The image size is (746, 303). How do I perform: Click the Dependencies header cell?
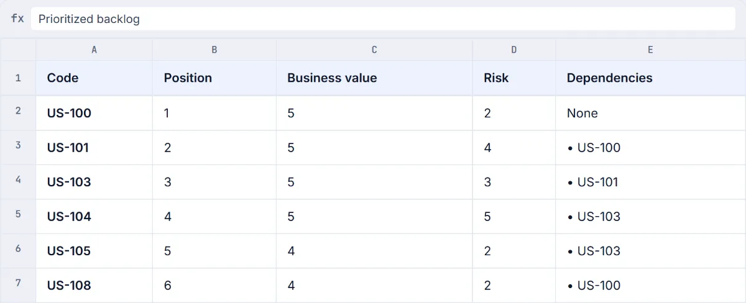tap(651, 78)
